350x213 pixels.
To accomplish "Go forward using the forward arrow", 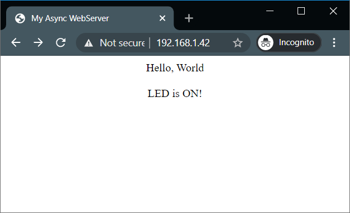I will [x=38, y=42].
